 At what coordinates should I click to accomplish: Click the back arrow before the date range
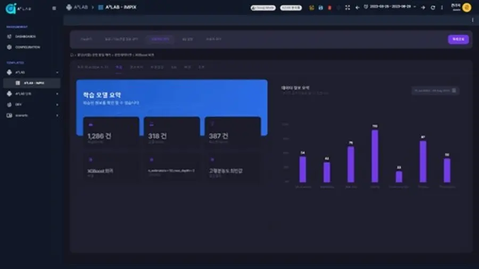357,7
